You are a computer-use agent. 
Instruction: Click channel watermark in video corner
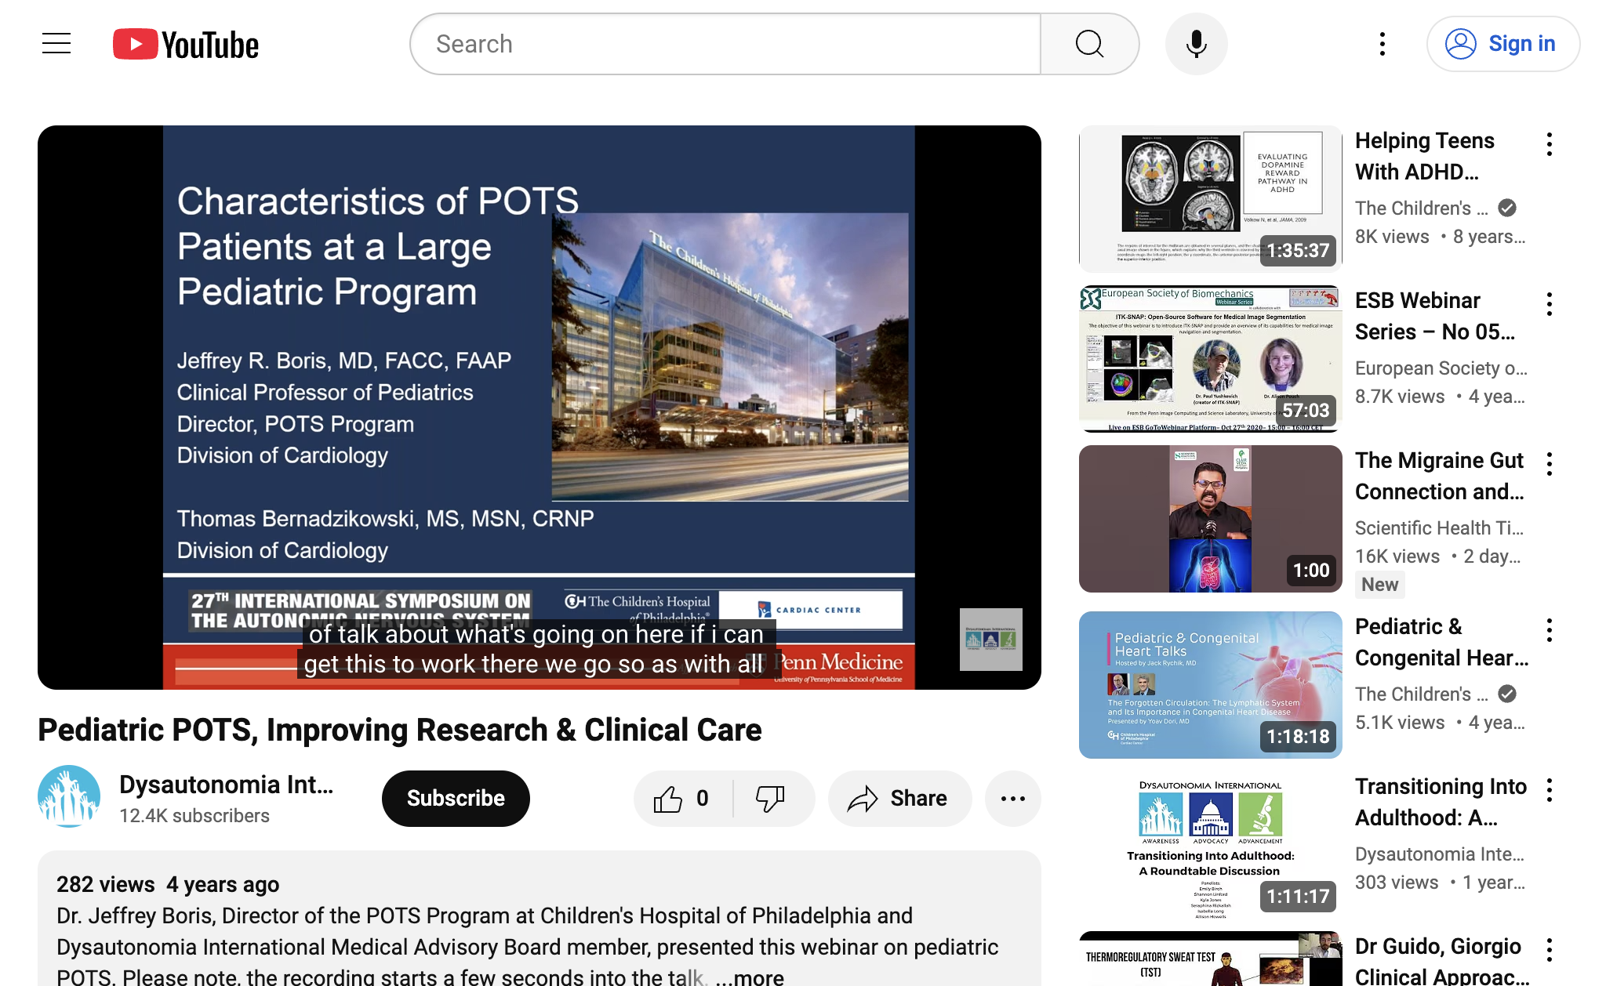[990, 639]
